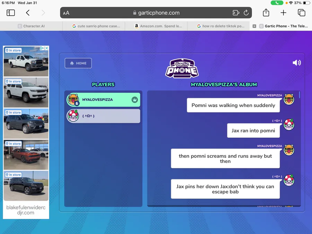
Task: Close the Gartic Phone tab
Action: pos(254,26)
